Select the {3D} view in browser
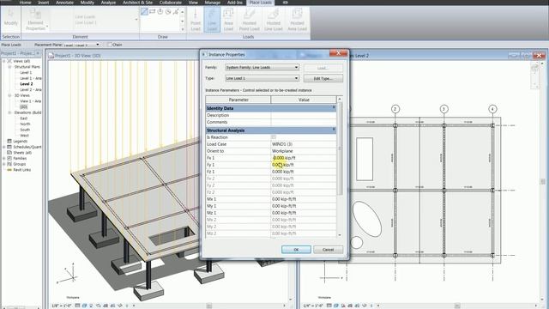The width and height of the screenshot is (549, 309). click(x=23, y=106)
